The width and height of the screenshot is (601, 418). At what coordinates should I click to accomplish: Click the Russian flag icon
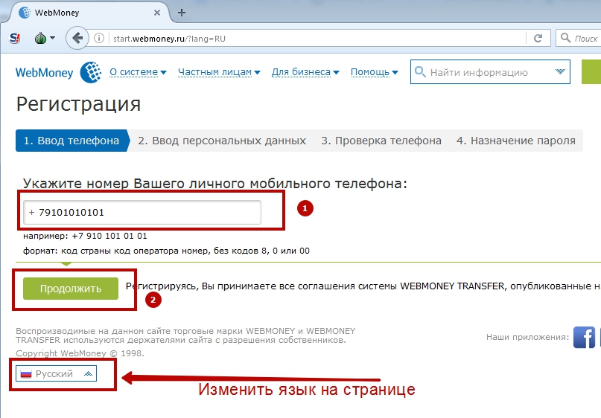(26, 373)
